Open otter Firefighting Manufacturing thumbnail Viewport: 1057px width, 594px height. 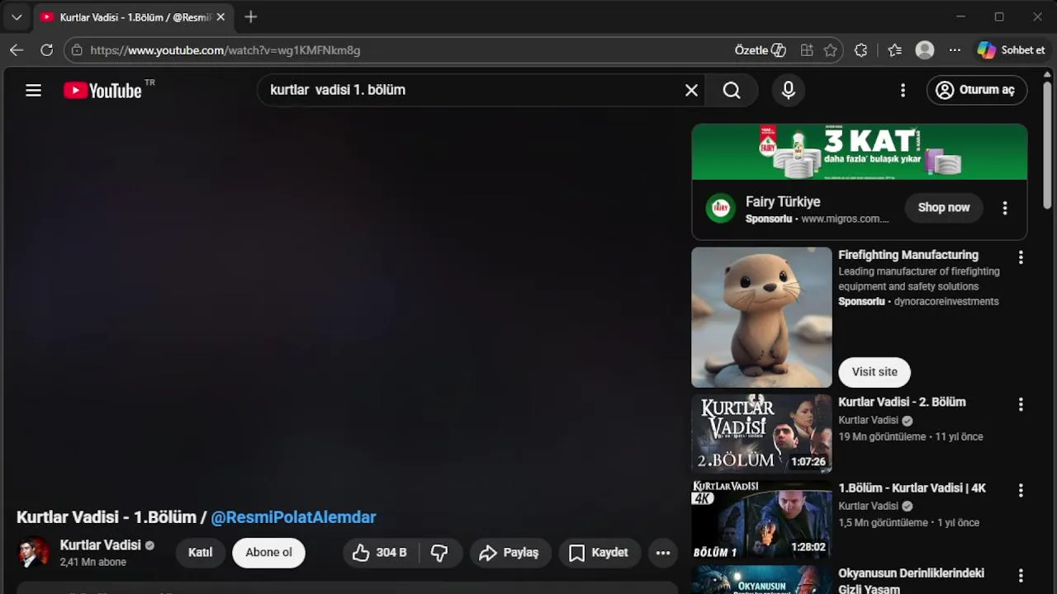[761, 318]
